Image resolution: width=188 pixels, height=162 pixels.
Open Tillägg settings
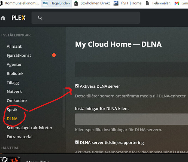(13, 82)
